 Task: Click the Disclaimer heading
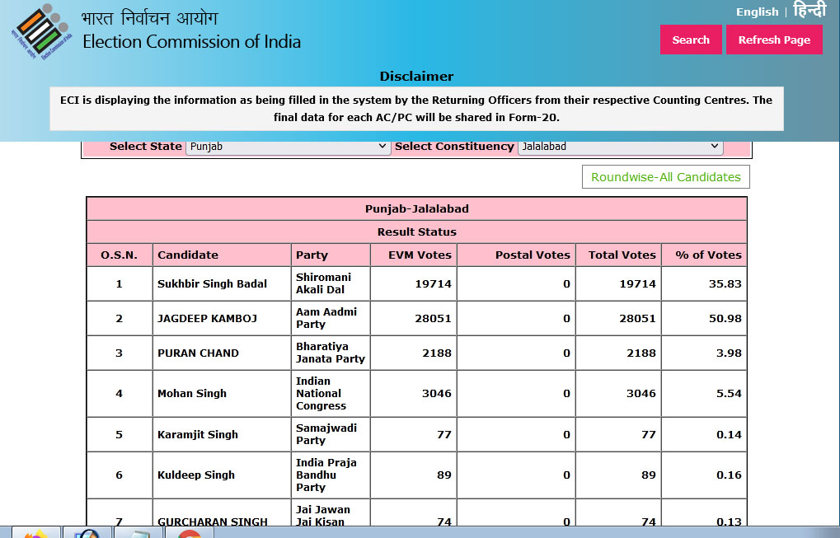coord(417,77)
